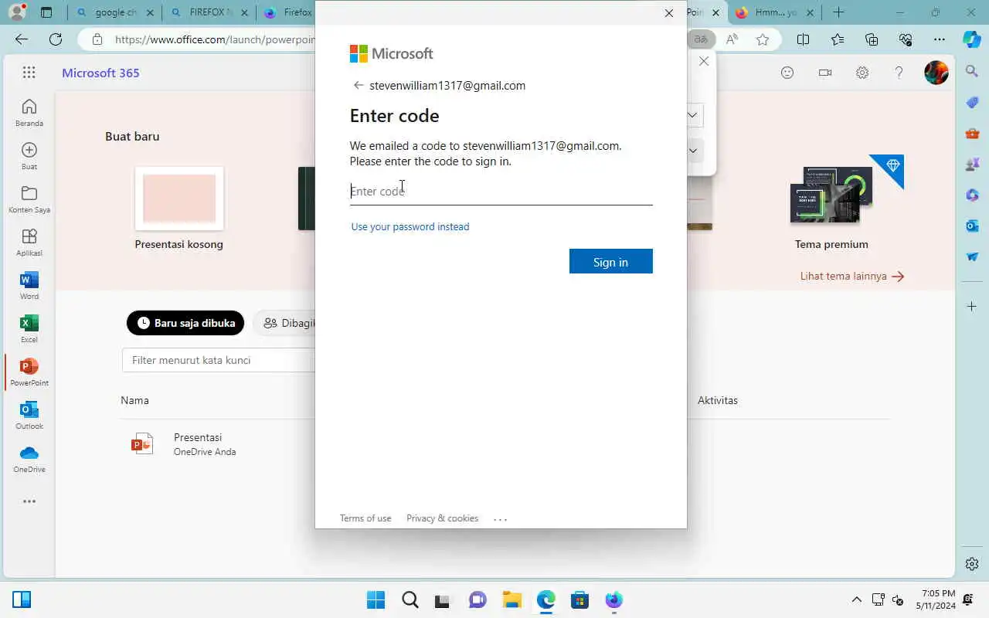Open the Buat (create) sidebar item
This screenshot has height=618, width=989.
[29, 156]
